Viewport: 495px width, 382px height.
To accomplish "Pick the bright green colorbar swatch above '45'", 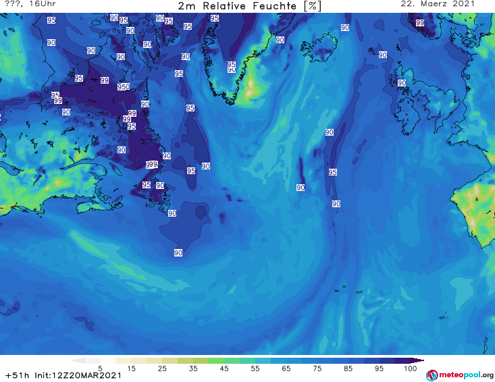I will 216,360.
